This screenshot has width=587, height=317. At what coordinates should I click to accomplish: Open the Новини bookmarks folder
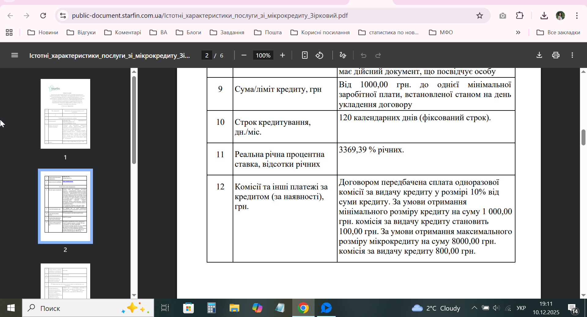[x=43, y=32]
